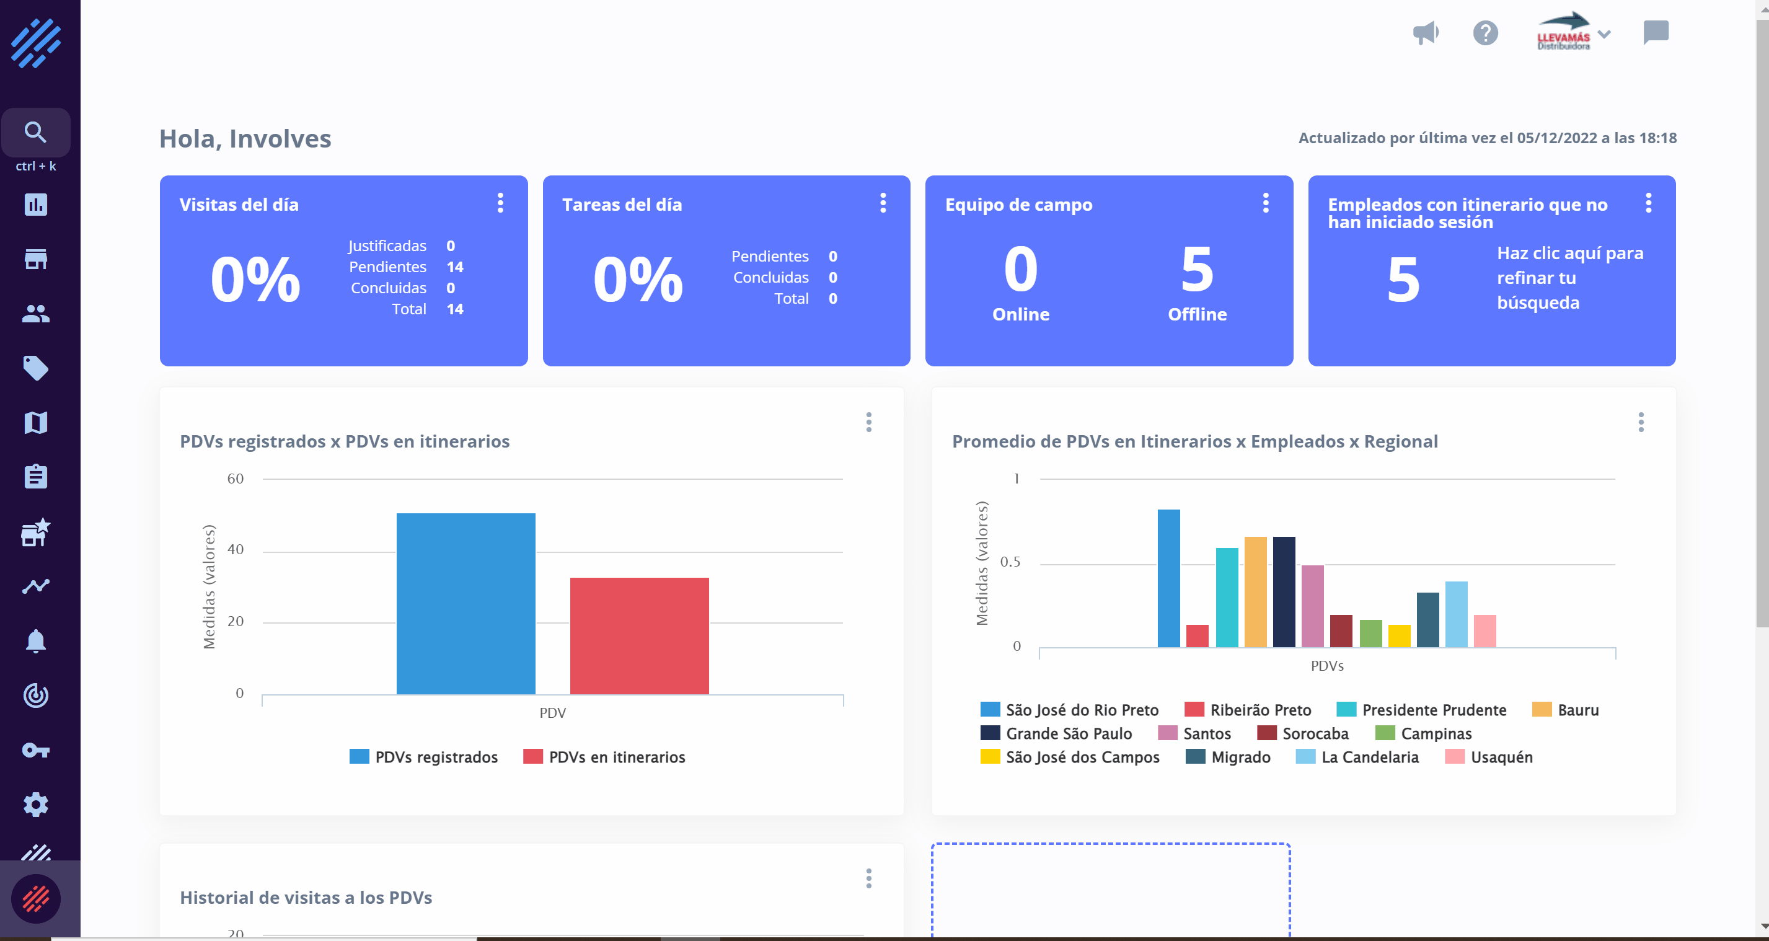Click the clipboard forms sidebar icon
Viewport: 1769px width, 941px height.
pos(36,477)
